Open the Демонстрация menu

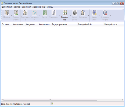point(7,7)
